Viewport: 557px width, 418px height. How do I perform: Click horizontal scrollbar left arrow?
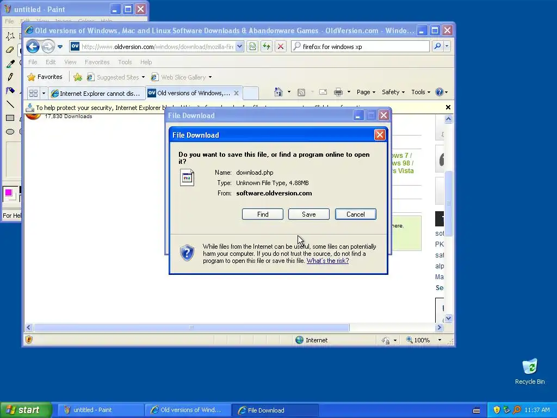click(29, 327)
